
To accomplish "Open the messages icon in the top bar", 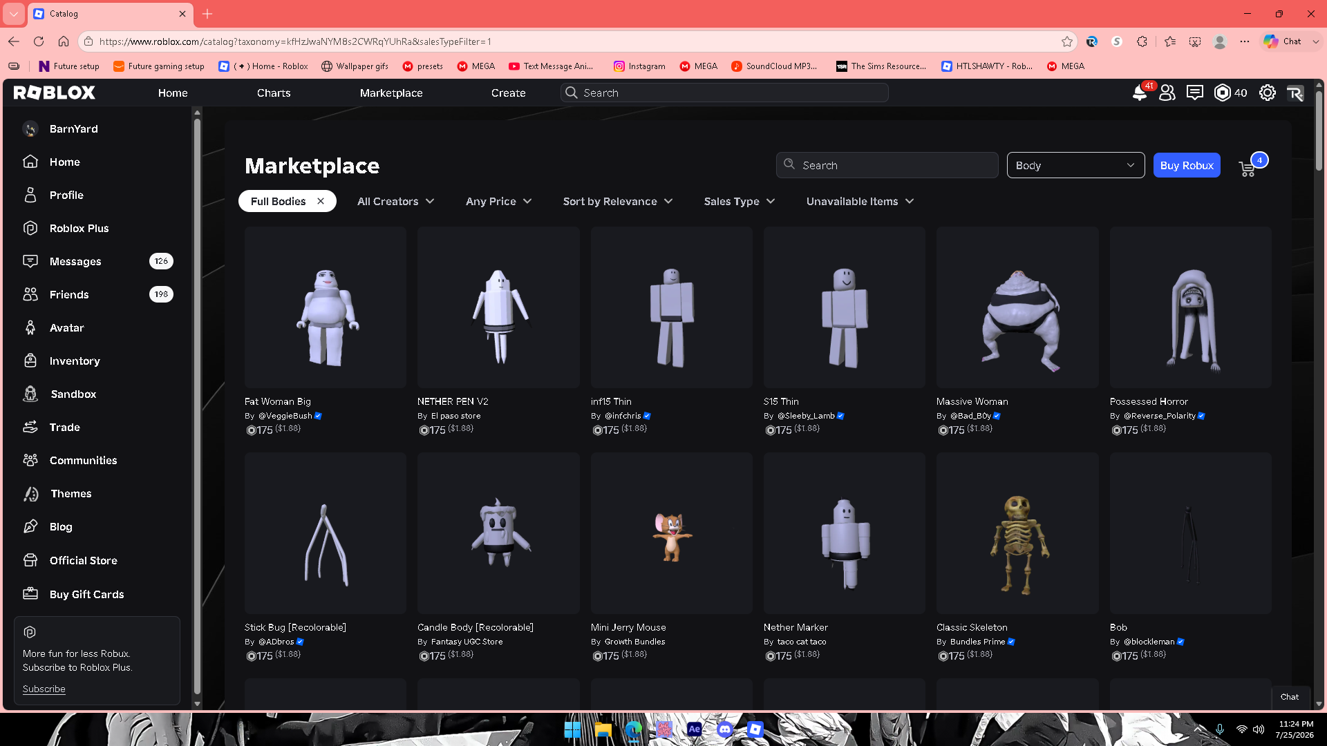I will click(x=1195, y=93).
